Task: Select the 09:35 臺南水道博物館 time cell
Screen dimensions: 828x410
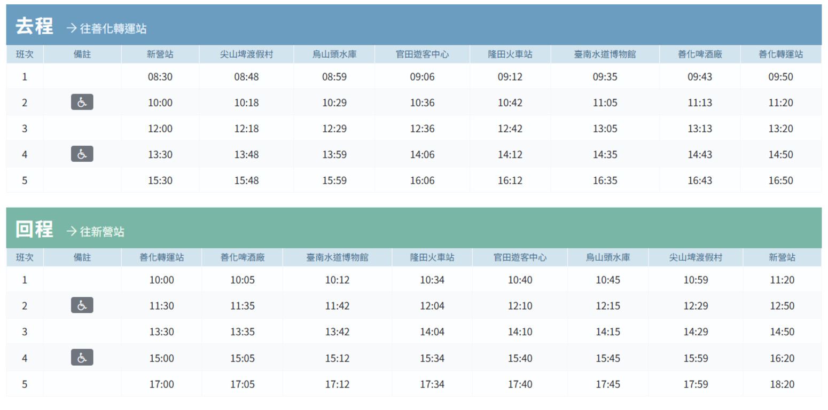Action: (605, 77)
